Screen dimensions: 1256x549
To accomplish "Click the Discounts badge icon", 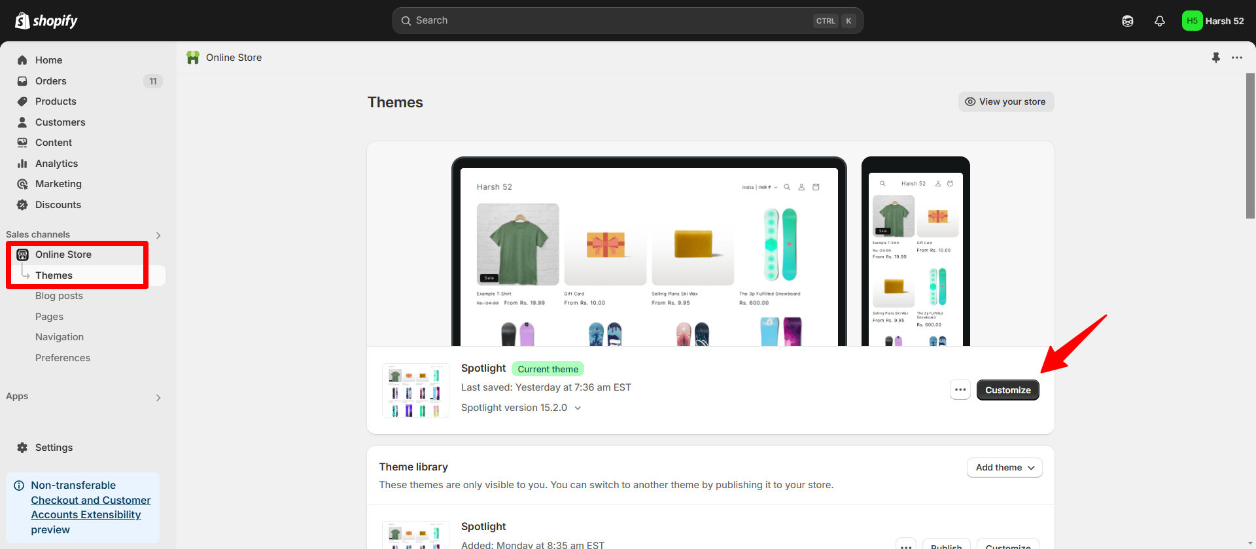I will click(x=22, y=205).
